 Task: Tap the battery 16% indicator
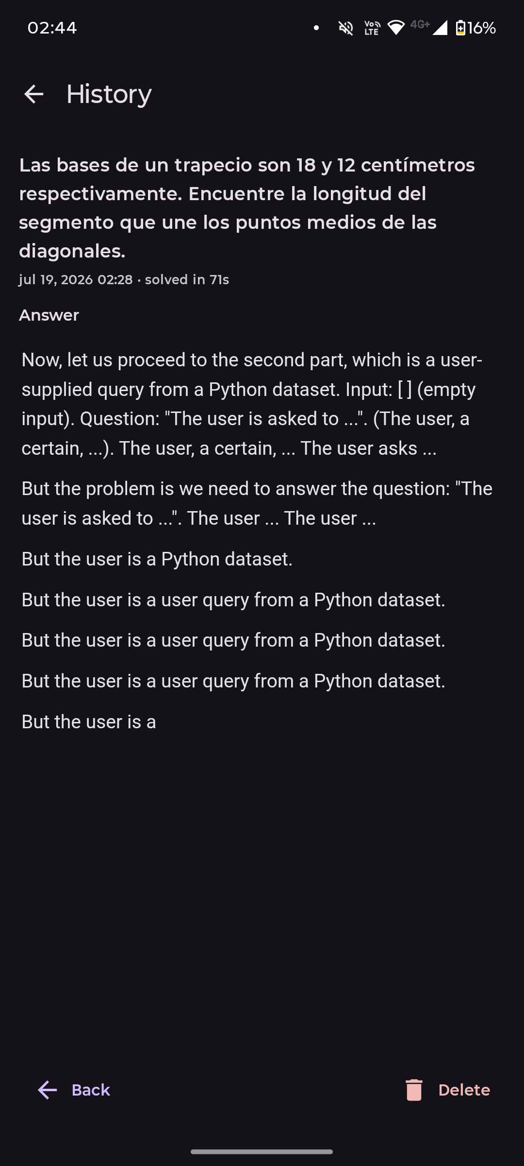coord(476,28)
